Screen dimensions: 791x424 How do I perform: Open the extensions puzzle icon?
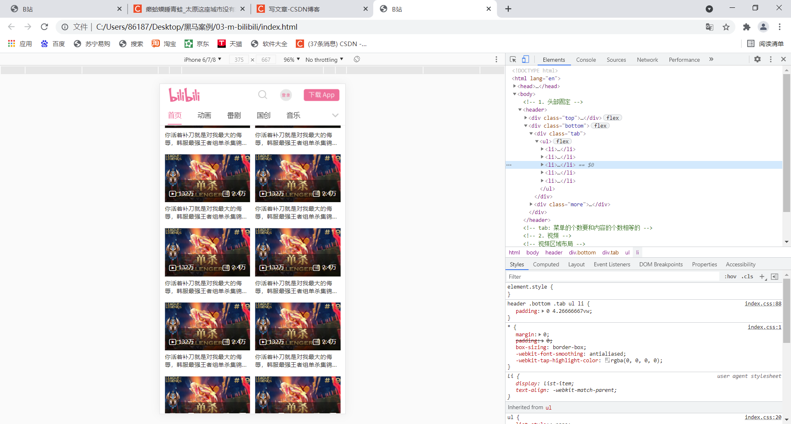click(747, 27)
